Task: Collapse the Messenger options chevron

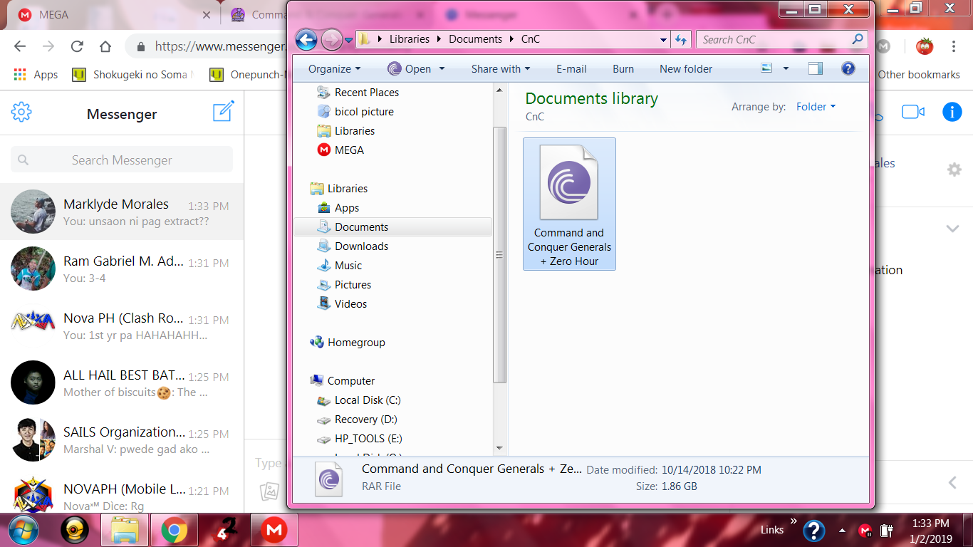Action: point(952,229)
